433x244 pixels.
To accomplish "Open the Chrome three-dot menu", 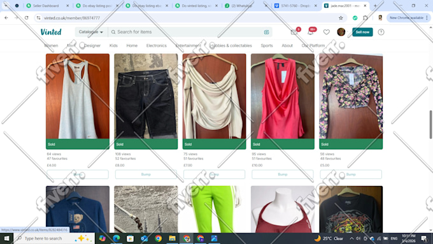I will 427,18.
